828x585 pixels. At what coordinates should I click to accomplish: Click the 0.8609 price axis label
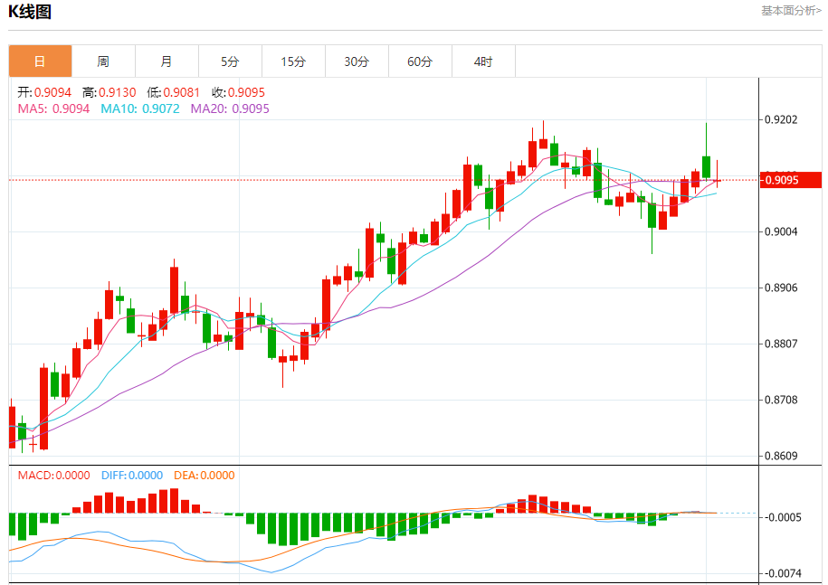pos(781,456)
